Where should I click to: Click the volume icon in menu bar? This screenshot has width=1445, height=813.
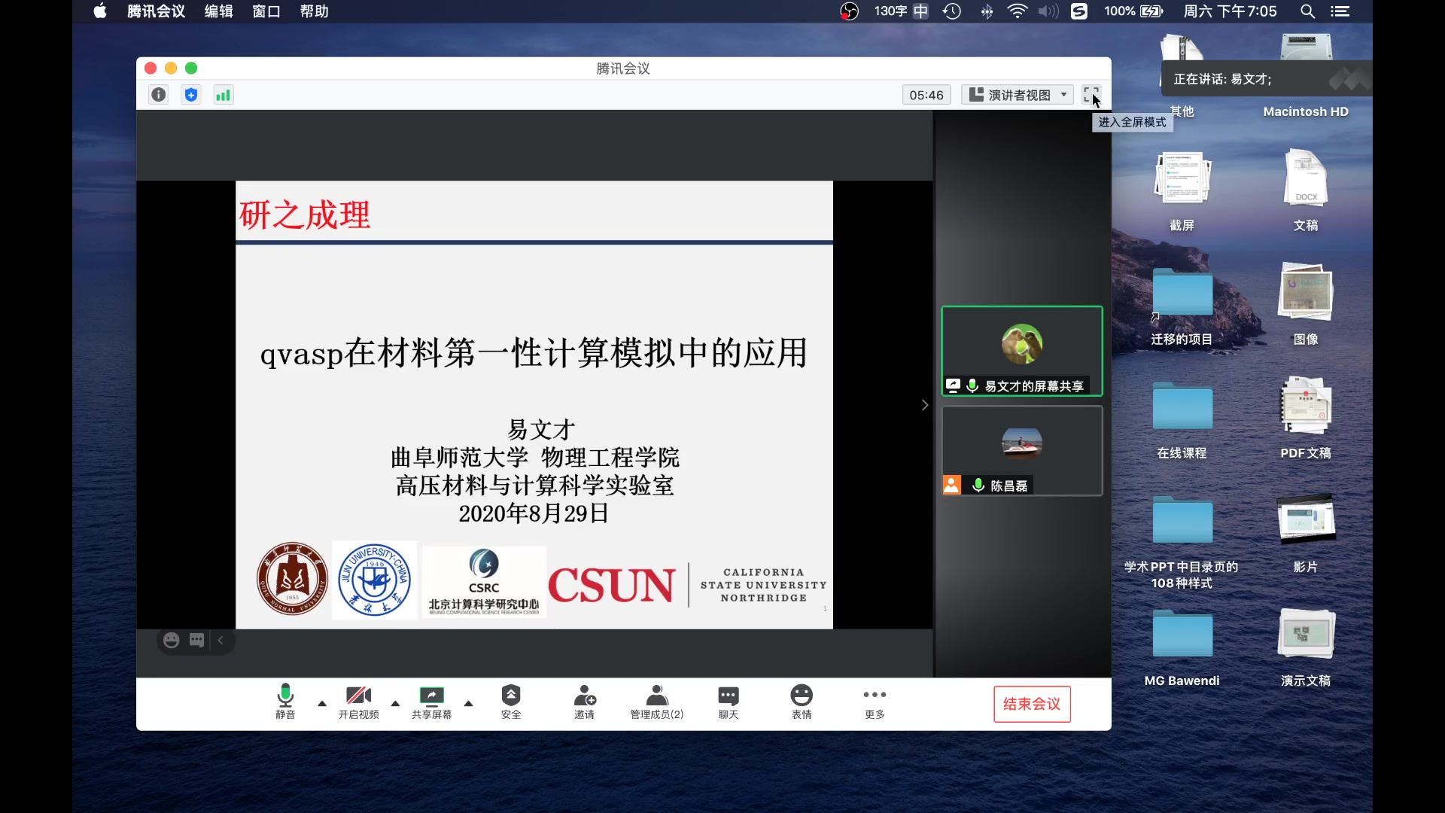click(1048, 11)
